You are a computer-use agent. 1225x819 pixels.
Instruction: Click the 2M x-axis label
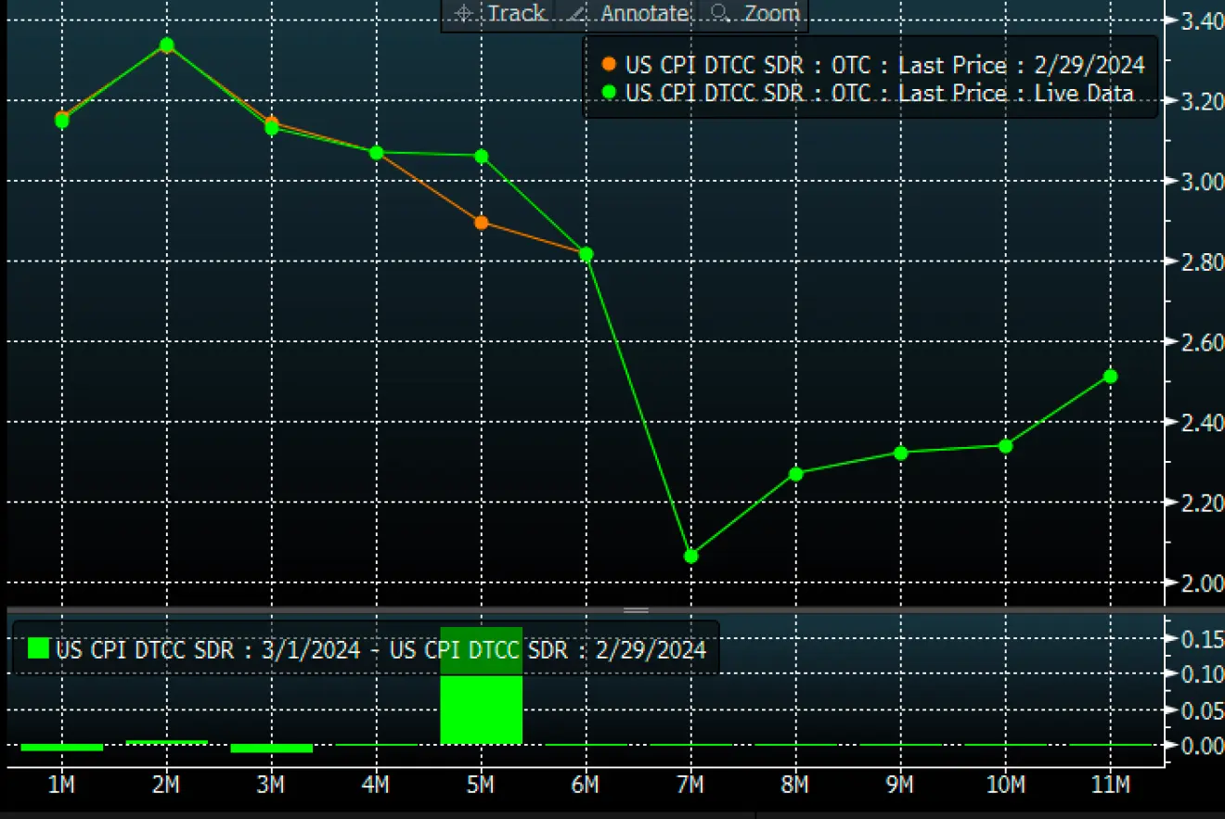click(167, 785)
